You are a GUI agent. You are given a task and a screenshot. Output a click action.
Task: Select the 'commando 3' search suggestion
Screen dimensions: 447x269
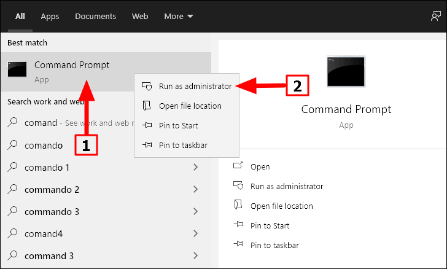pos(106,212)
